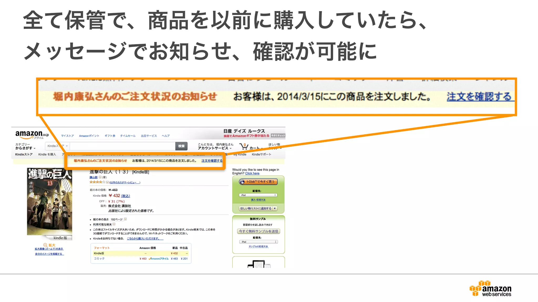Viewport: 538px width, 302px height.
Task: Open author link 諫山創
Action: coord(94,177)
